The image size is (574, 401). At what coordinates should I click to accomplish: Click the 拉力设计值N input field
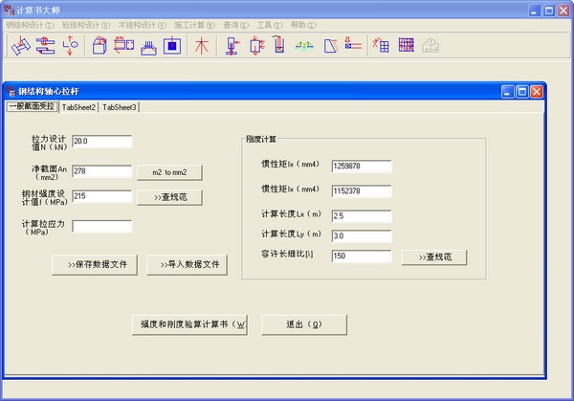(102, 142)
